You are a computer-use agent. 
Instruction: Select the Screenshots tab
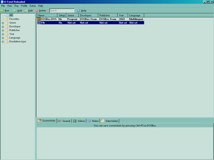click(x=47, y=121)
